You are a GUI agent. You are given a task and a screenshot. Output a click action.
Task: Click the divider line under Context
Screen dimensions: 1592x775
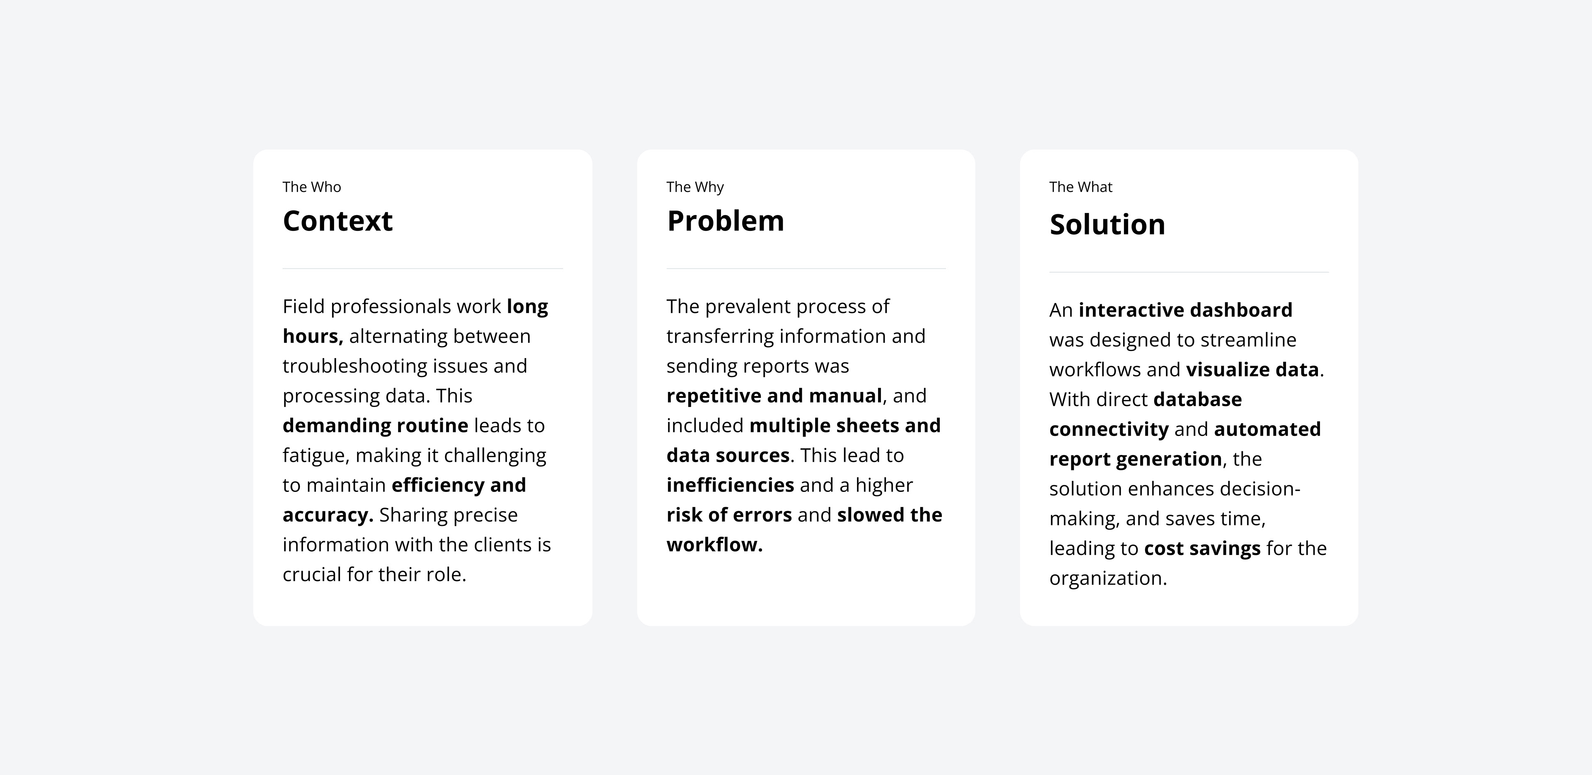coord(423,269)
